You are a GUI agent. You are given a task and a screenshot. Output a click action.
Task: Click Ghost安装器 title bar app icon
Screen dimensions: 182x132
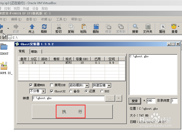pos(17,44)
